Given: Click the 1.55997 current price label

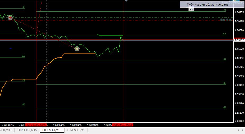Looking at the screenshot, I should click(239, 40).
